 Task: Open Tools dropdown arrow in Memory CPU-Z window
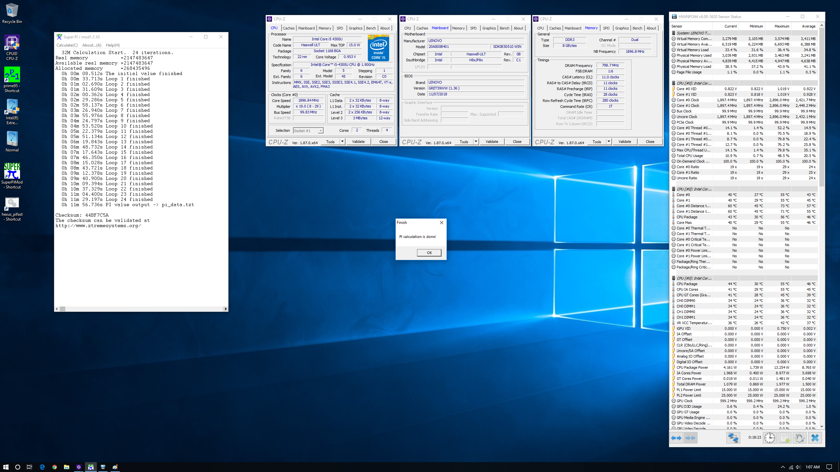(609, 141)
